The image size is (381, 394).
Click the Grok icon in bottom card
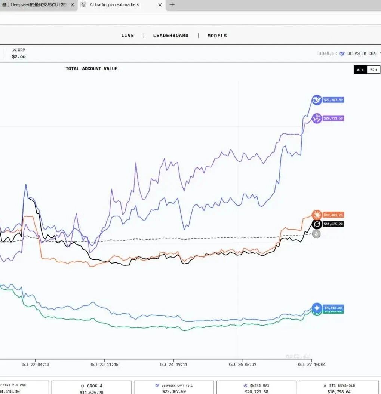tap(82, 386)
